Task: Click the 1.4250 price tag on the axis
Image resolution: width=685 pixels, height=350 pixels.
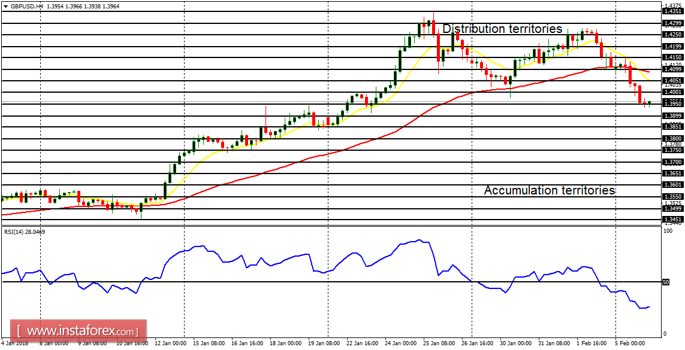Action: point(672,34)
